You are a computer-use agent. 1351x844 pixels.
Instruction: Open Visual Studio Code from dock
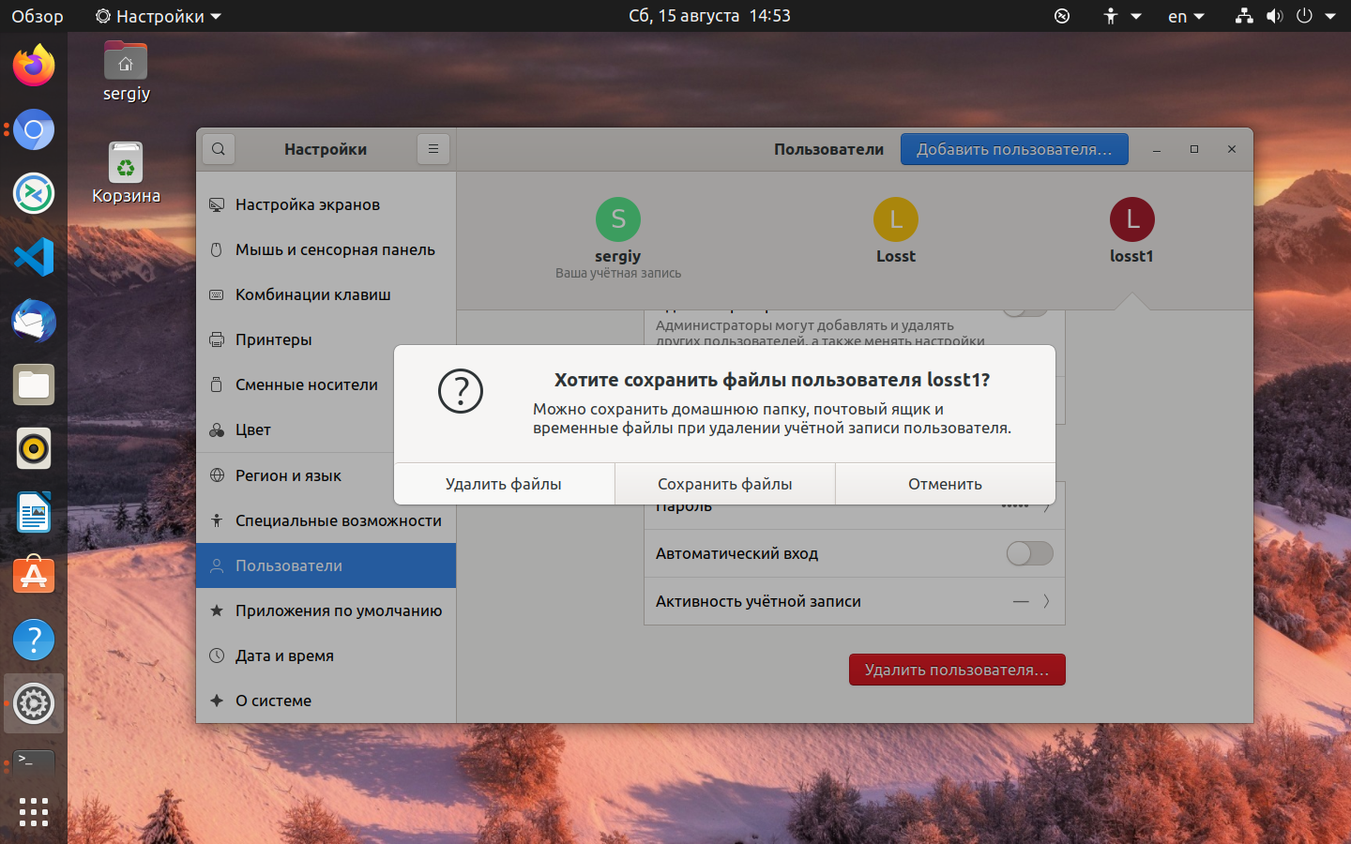coord(34,257)
